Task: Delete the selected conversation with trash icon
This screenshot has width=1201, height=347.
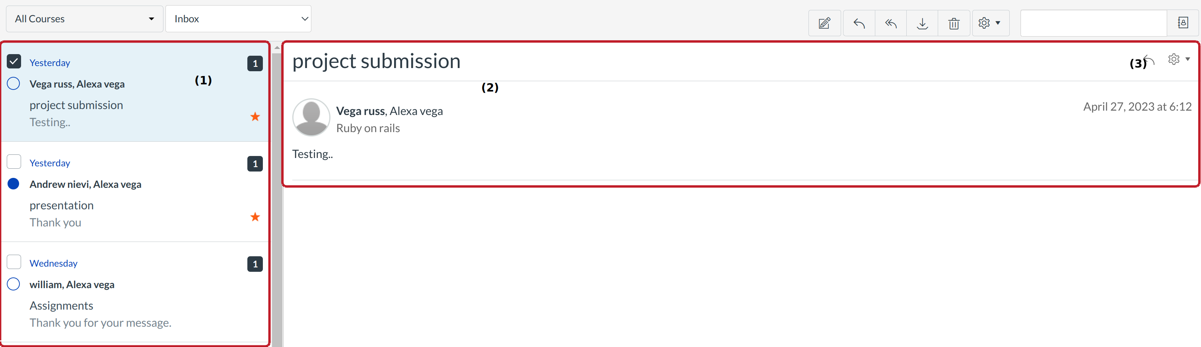Action: 953,23
